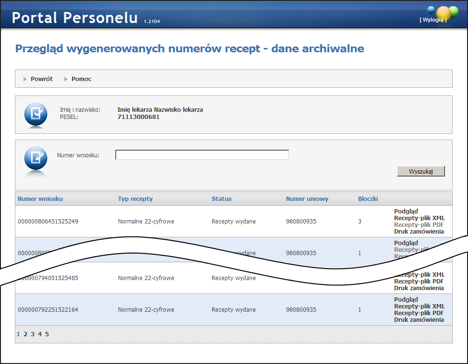Click Normalne 22-cyfrowe in row 000000792251522164
This screenshot has width=468, height=364.
(146, 310)
